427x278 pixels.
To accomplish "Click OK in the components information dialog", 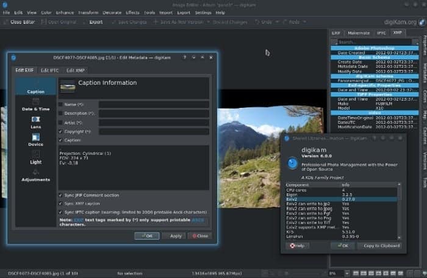I will [x=343, y=246].
